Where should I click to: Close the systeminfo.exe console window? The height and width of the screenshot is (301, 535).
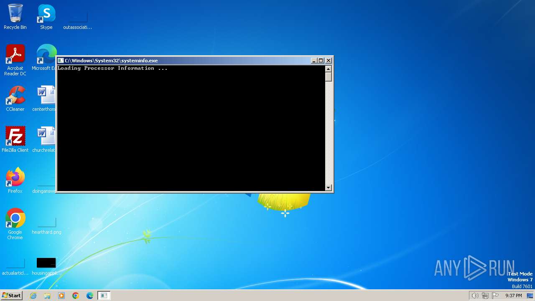coord(329,61)
